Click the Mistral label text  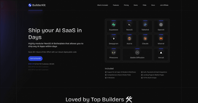[161, 44]
